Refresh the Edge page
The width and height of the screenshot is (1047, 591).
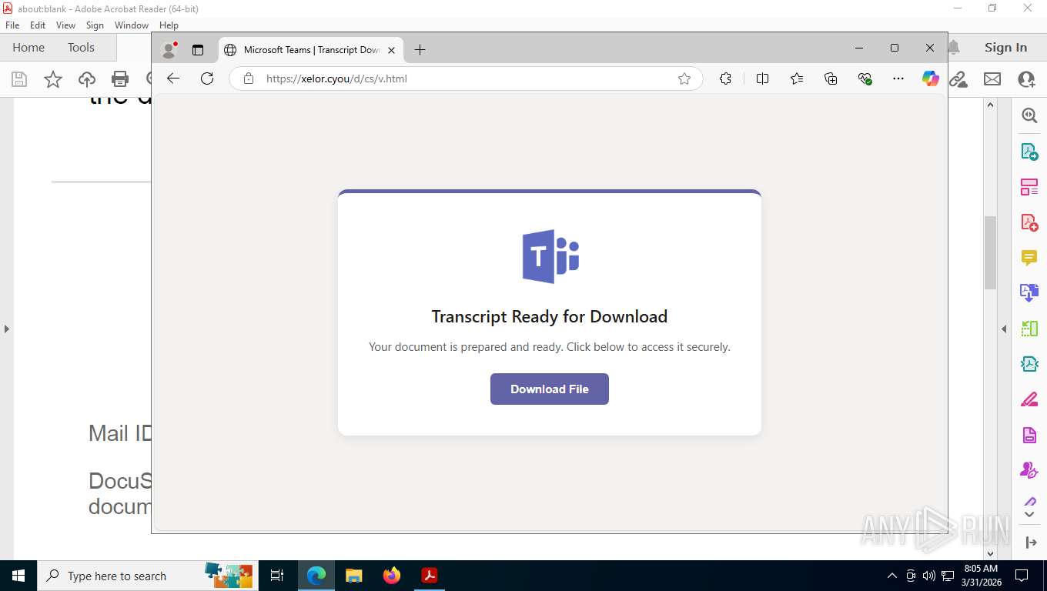[x=207, y=78]
